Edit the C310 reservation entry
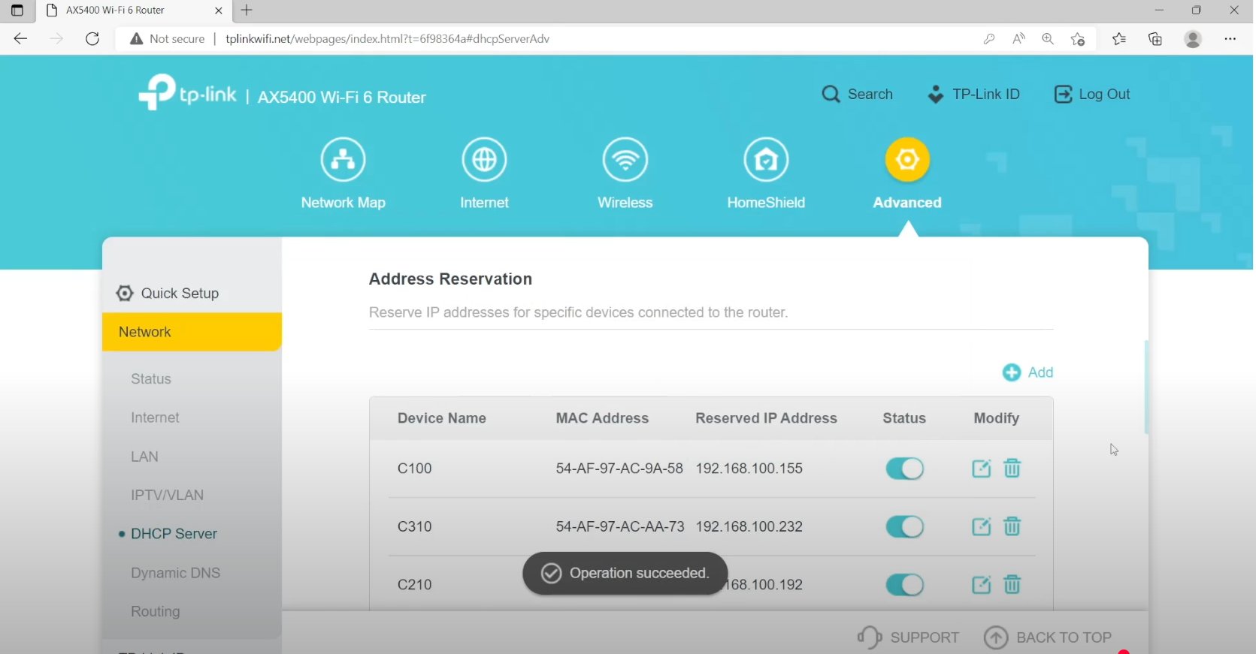The image size is (1256, 654). click(982, 526)
